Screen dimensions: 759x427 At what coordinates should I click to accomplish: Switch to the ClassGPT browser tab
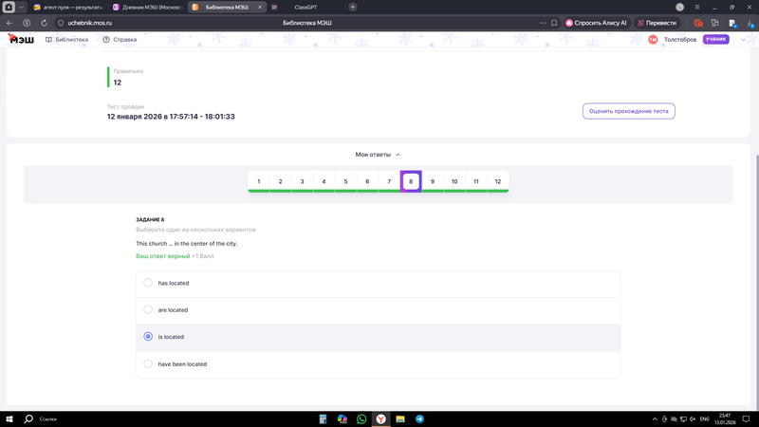pyautogui.click(x=304, y=7)
